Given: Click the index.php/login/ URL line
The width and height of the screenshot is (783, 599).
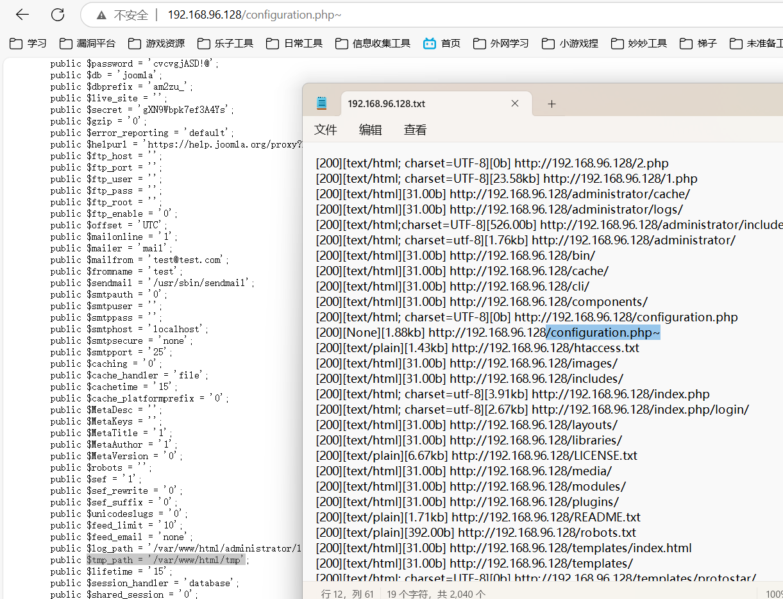Looking at the screenshot, I should pyautogui.click(x=533, y=409).
